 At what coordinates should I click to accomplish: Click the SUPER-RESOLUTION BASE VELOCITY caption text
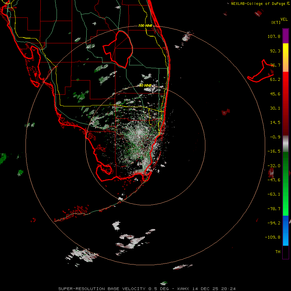click(102, 289)
